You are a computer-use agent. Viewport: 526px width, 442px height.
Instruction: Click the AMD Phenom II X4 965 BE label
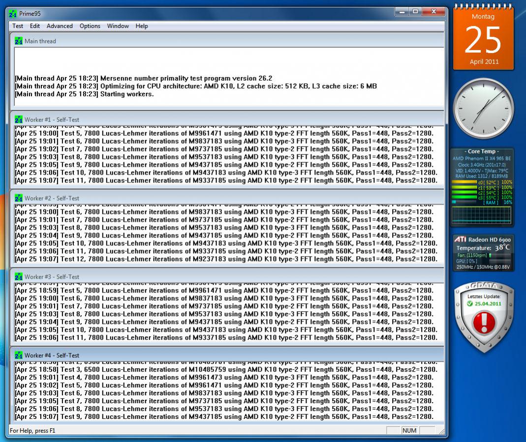coord(482,158)
